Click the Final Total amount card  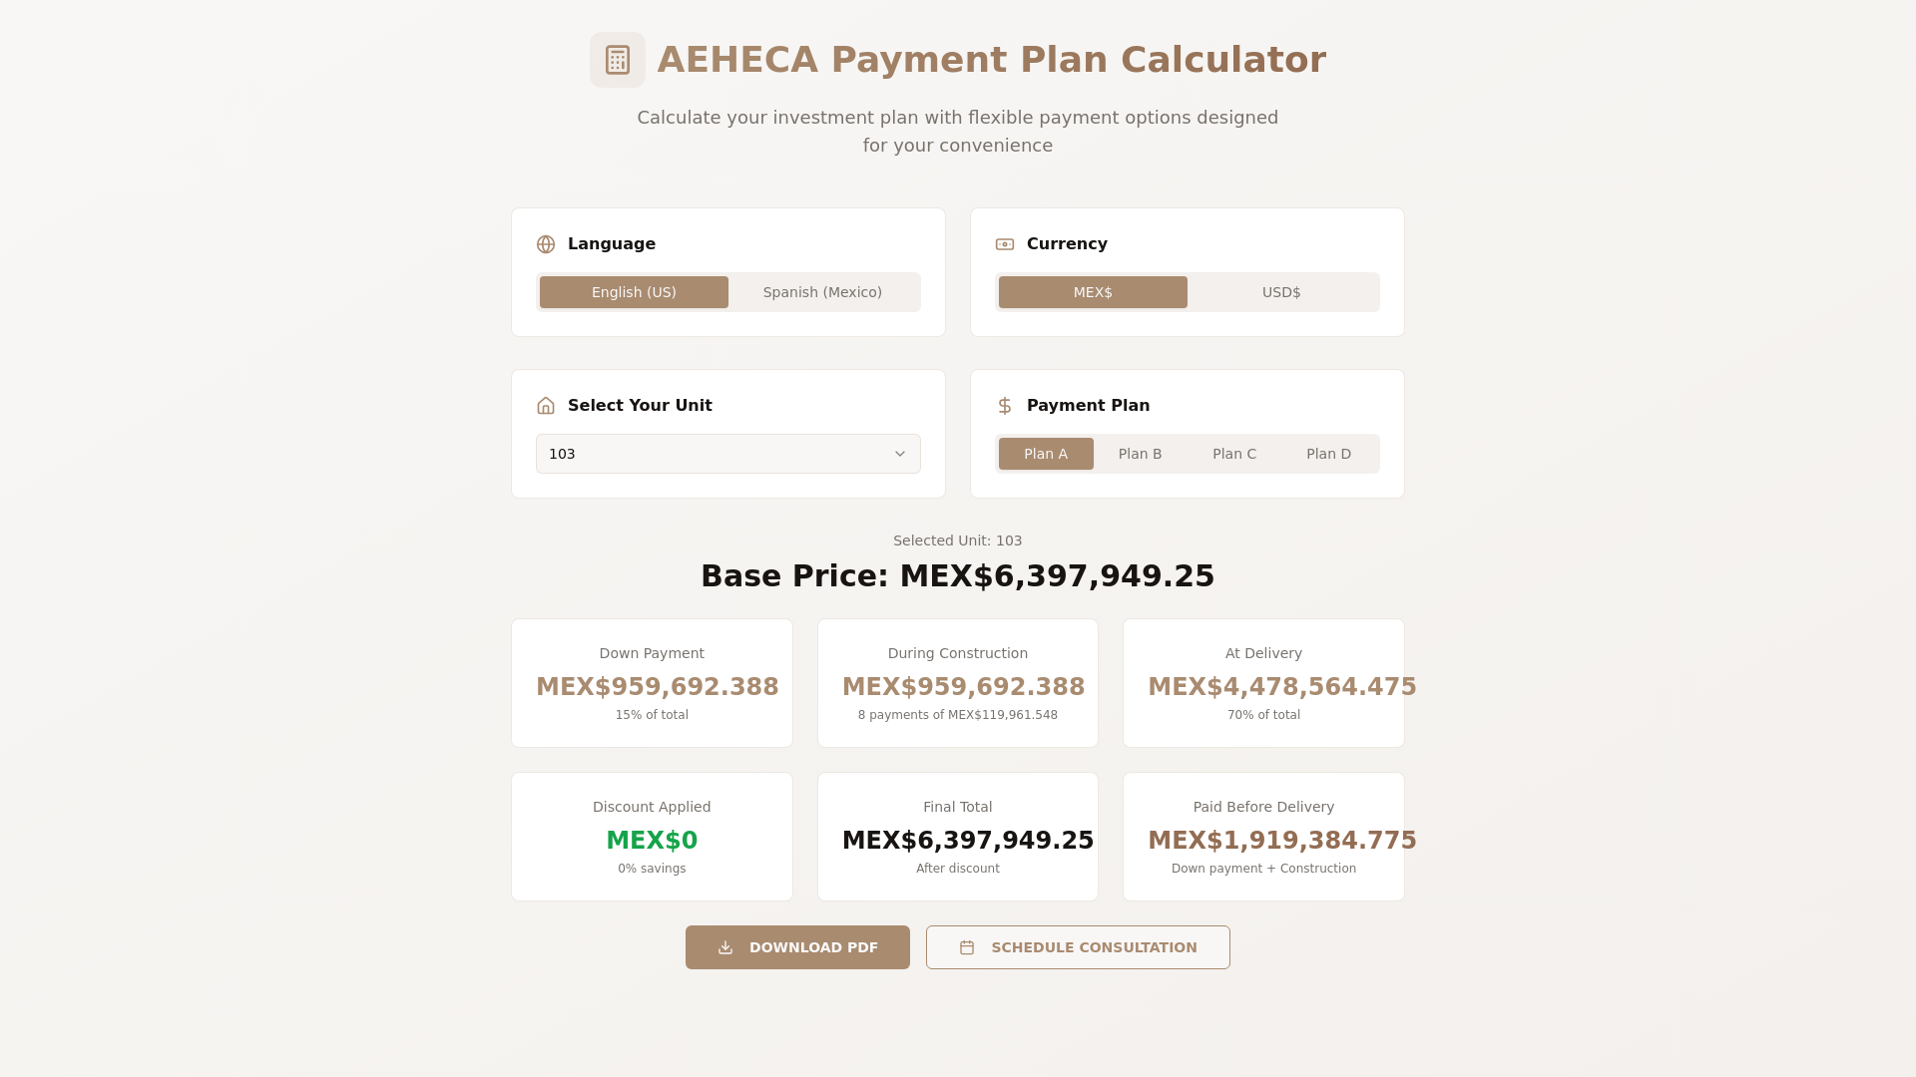tap(958, 837)
